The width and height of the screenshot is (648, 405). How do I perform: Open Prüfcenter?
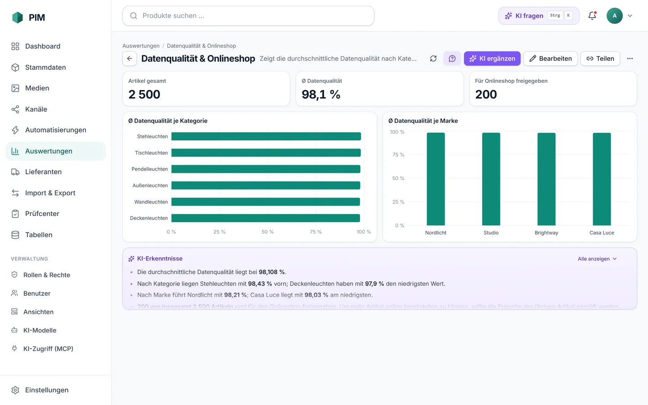point(55,214)
